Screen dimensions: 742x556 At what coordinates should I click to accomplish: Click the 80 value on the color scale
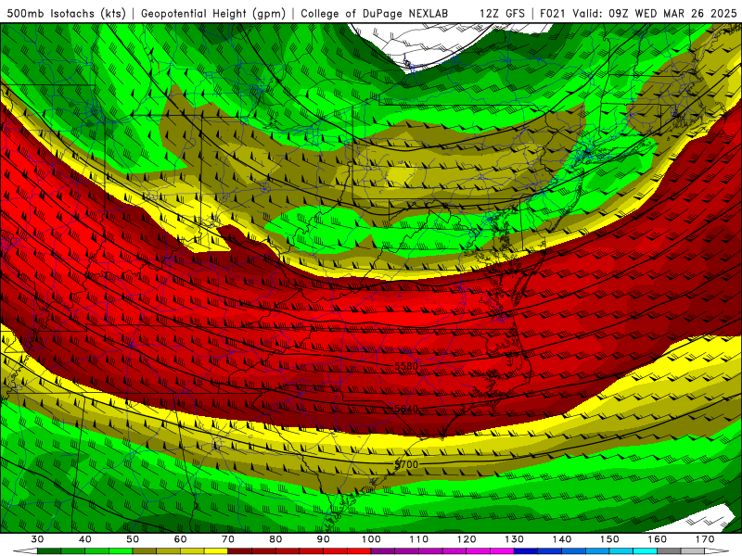[x=275, y=539]
